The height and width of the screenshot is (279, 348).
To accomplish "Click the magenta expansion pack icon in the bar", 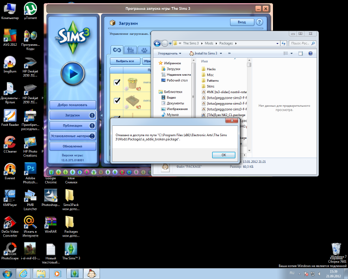I will (x=87, y=172).
